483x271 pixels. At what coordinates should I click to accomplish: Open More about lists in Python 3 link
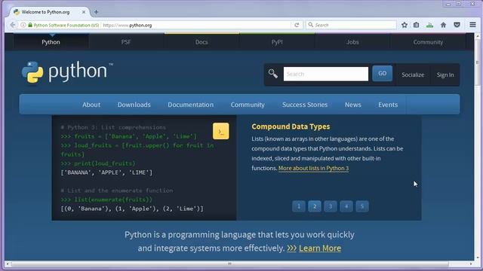314,168
